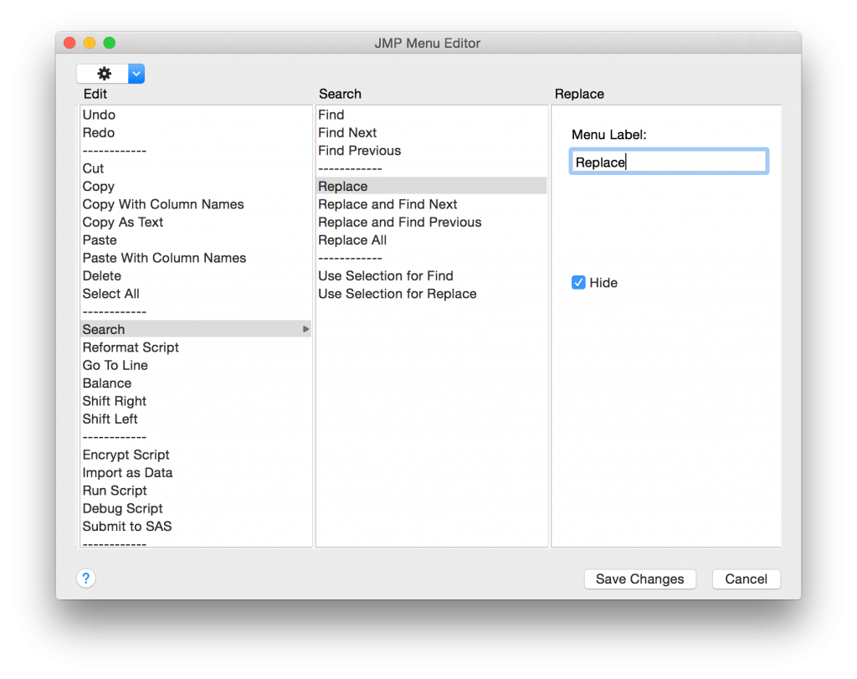Select Run Script item

[x=114, y=491]
